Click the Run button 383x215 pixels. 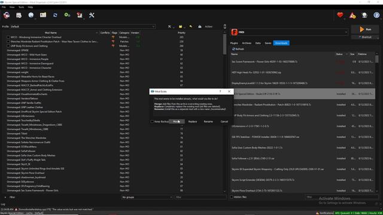365,29
